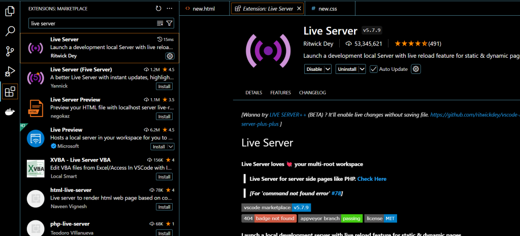Install php-live-server extension
Viewport: 520px width, 236px height.
pyautogui.click(x=164, y=233)
